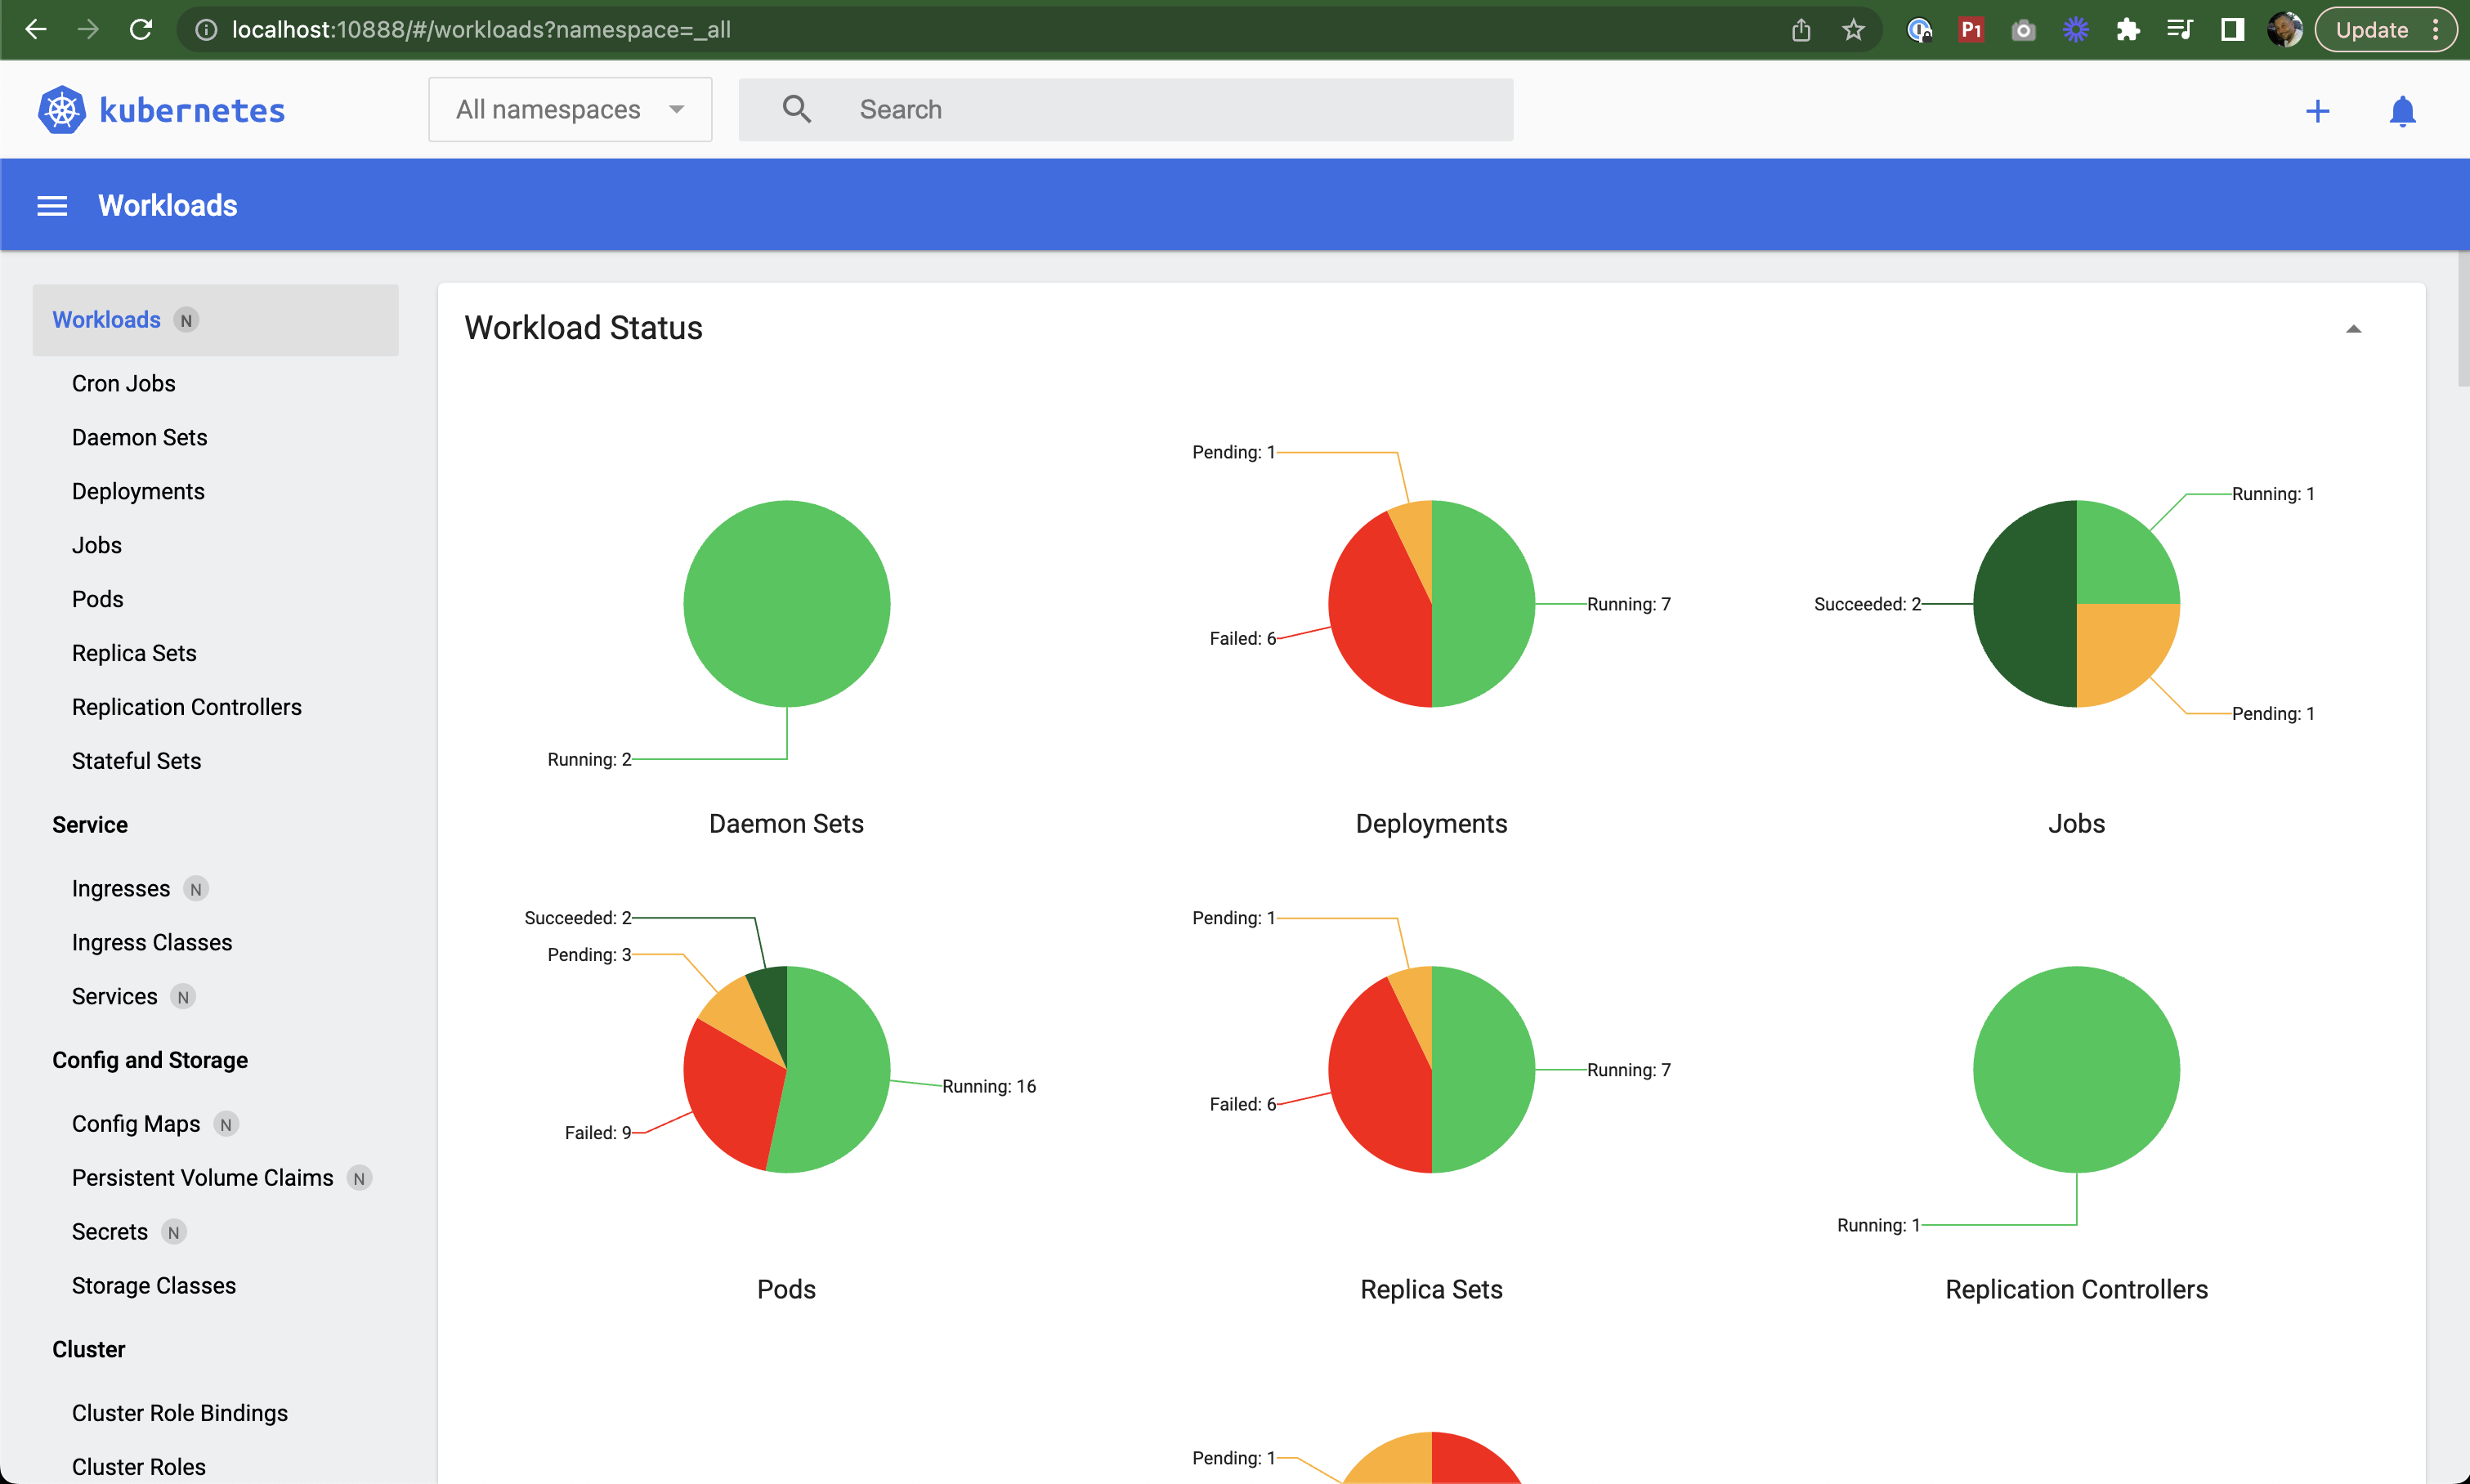
Task: Share this page from address bar
Action: point(1801,30)
